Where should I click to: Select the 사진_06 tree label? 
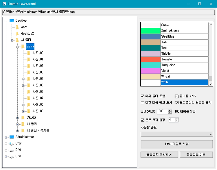coord(38,92)
